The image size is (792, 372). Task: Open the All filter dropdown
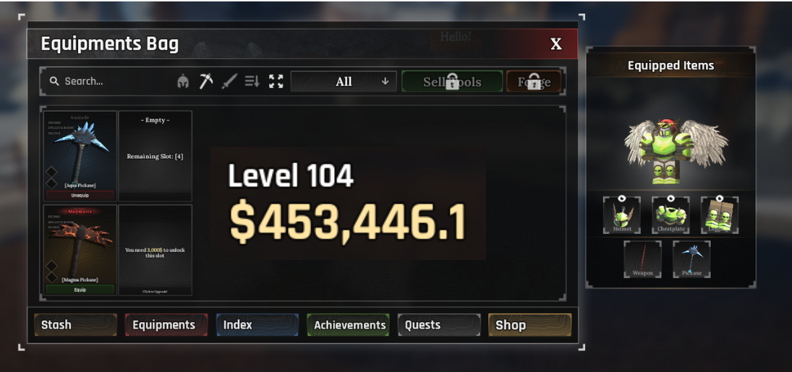coord(344,82)
